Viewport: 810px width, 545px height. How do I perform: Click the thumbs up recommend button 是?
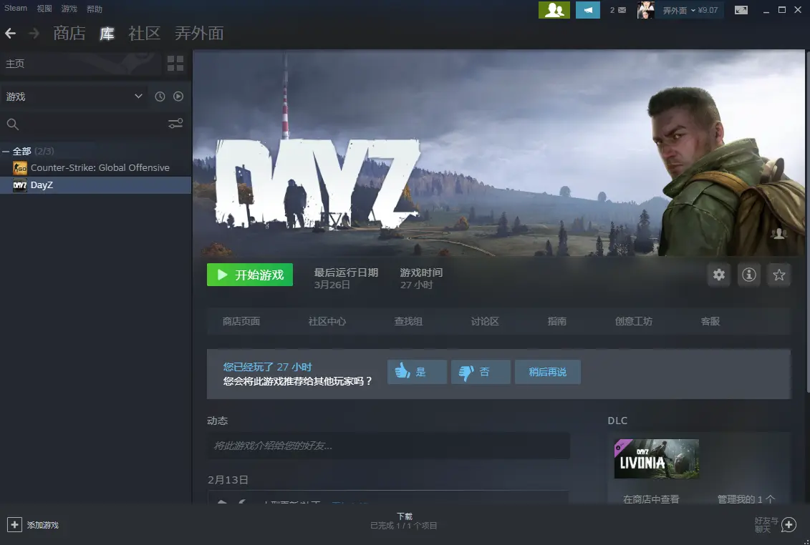click(x=417, y=372)
